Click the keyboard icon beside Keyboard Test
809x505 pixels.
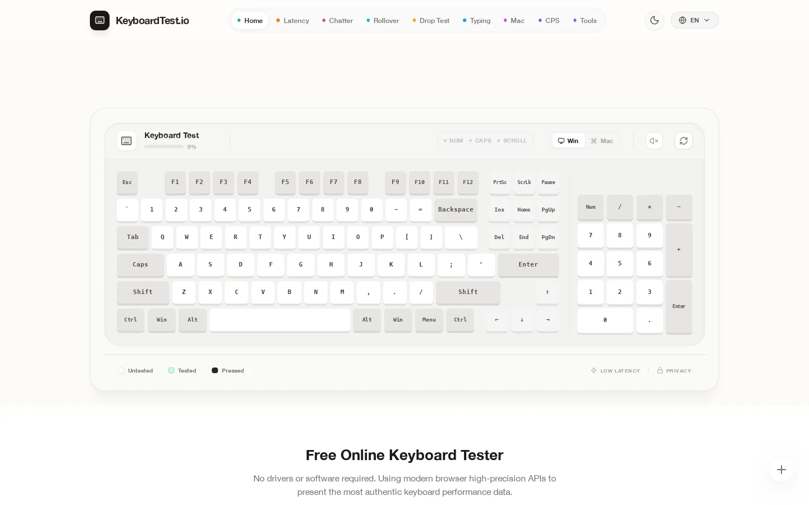click(126, 141)
